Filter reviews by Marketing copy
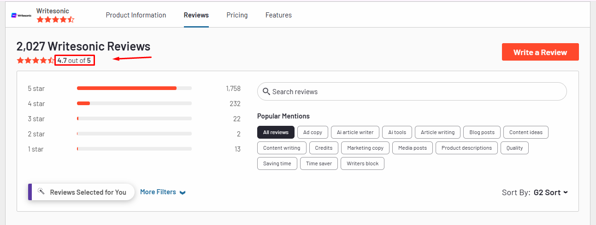This screenshot has width=596, height=225. 365,148
